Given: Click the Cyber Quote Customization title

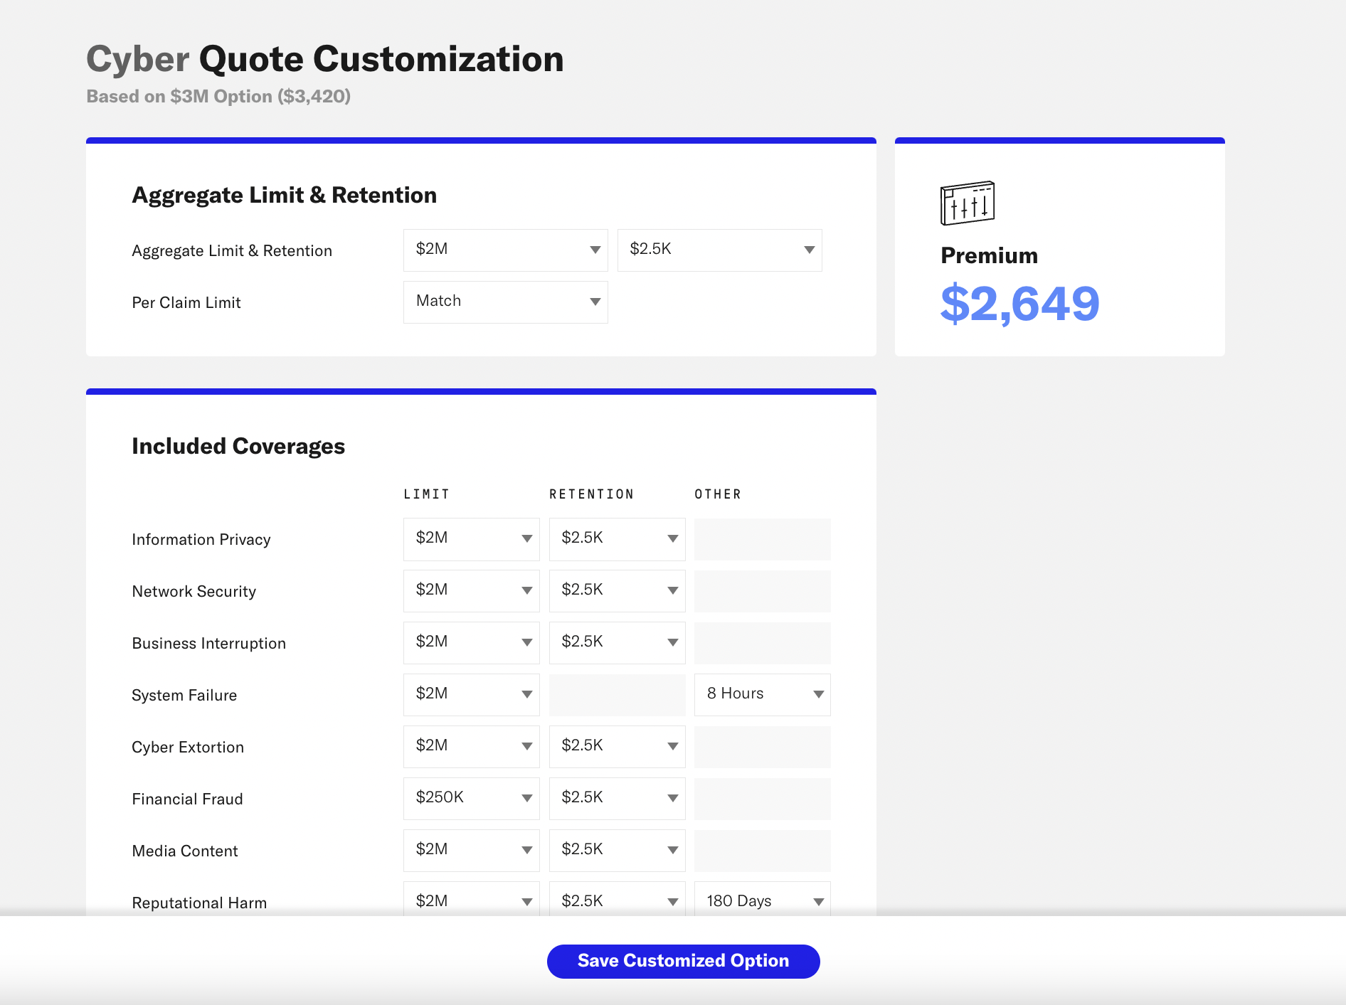Looking at the screenshot, I should 325,59.
